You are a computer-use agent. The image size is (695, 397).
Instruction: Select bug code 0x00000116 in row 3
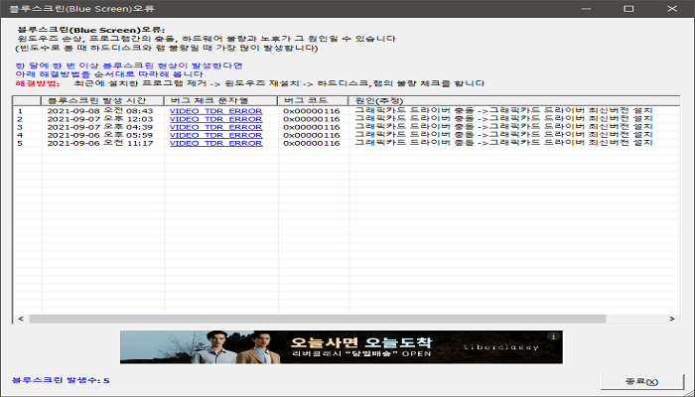312,127
